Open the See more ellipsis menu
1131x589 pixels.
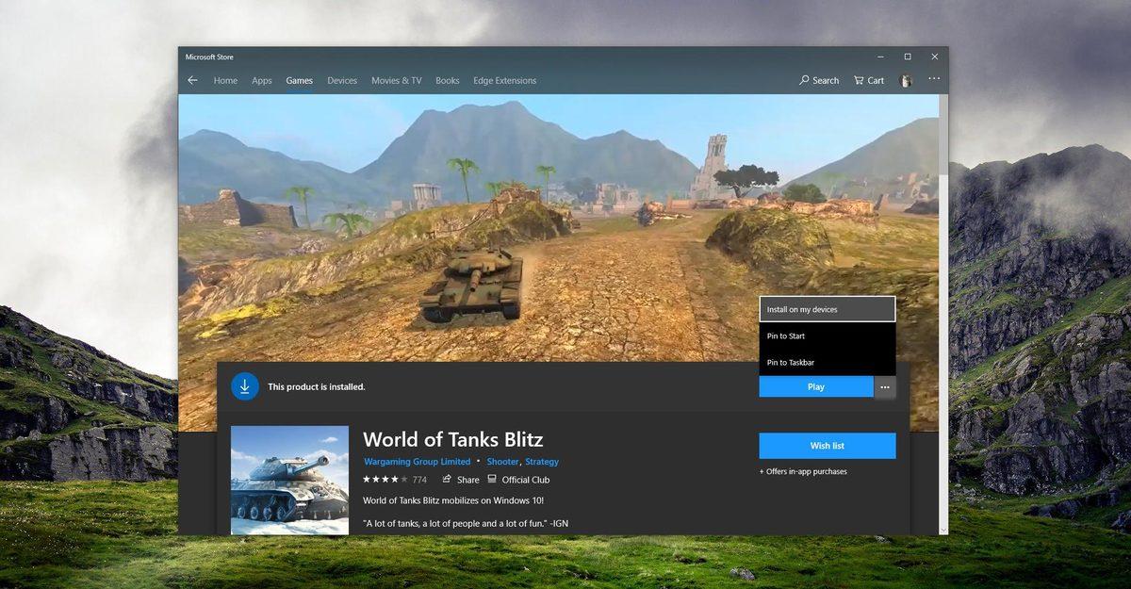[933, 80]
